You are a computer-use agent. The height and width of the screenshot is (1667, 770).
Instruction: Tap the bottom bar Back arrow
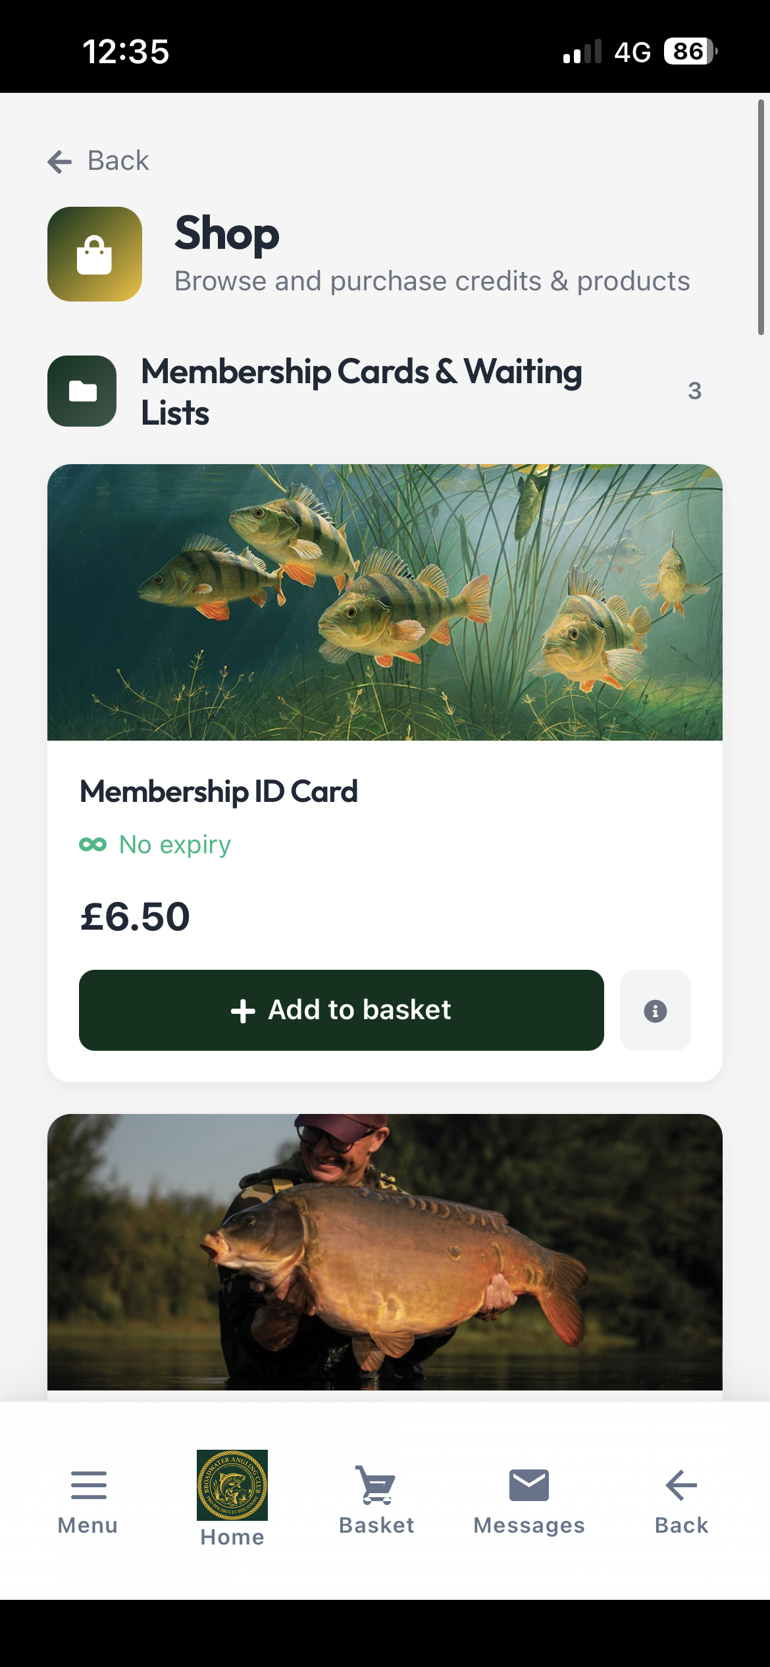pyautogui.click(x=681, y=1485)
